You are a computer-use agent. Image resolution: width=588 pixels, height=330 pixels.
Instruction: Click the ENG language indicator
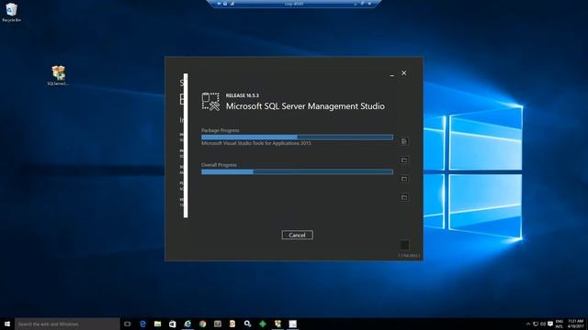(x=560, y=324)
